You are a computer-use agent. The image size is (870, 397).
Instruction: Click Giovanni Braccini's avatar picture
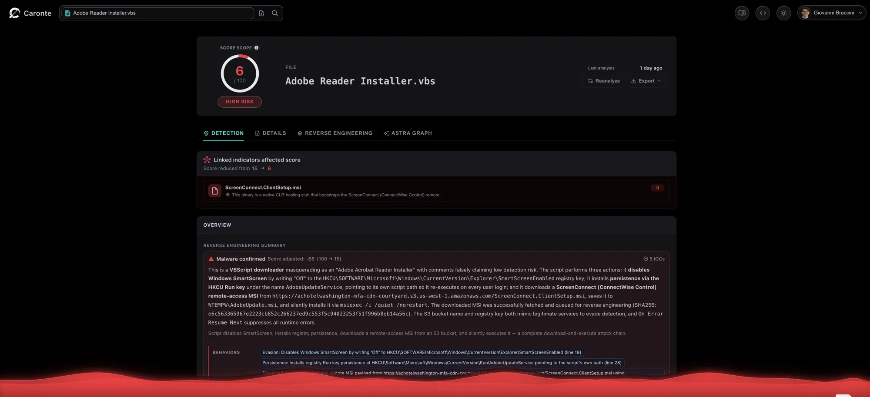coord(805,13)
